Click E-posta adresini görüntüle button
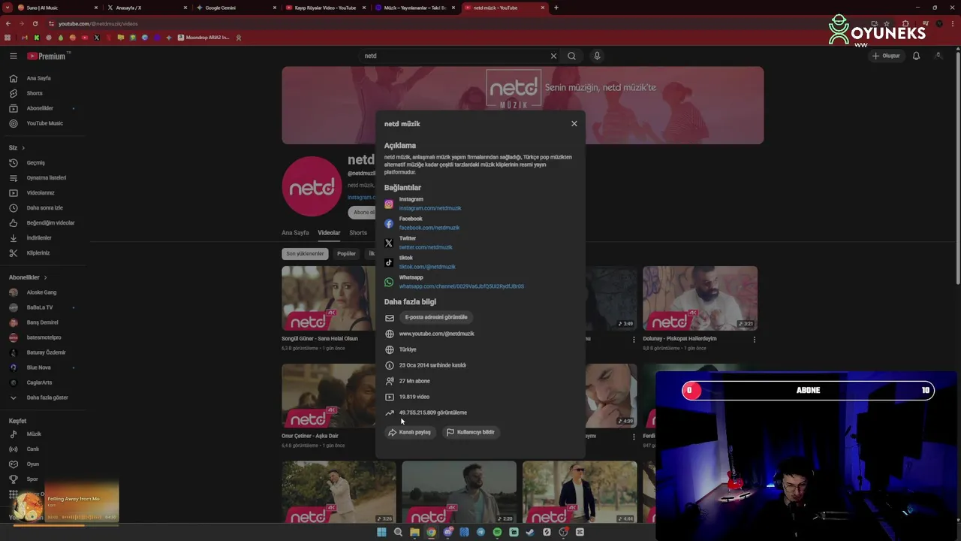Image resolution: width=961 pixels, height=541 pixels. (436, 317)
